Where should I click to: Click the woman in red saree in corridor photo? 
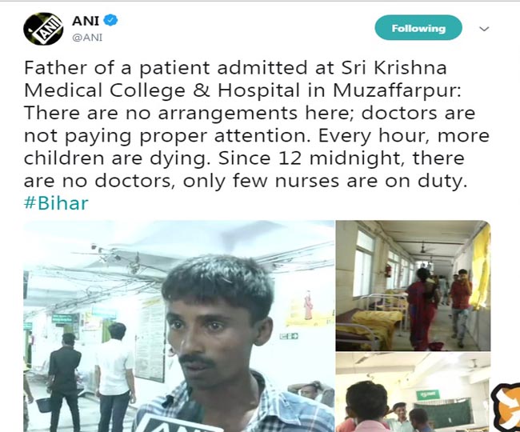click(x=421, y=309)
